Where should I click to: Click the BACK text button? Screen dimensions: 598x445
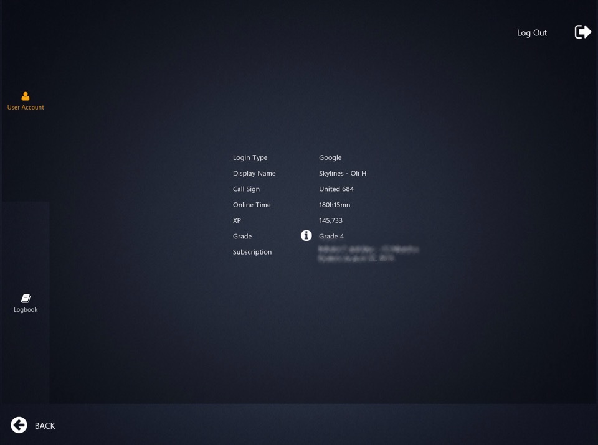coord(45,426)
